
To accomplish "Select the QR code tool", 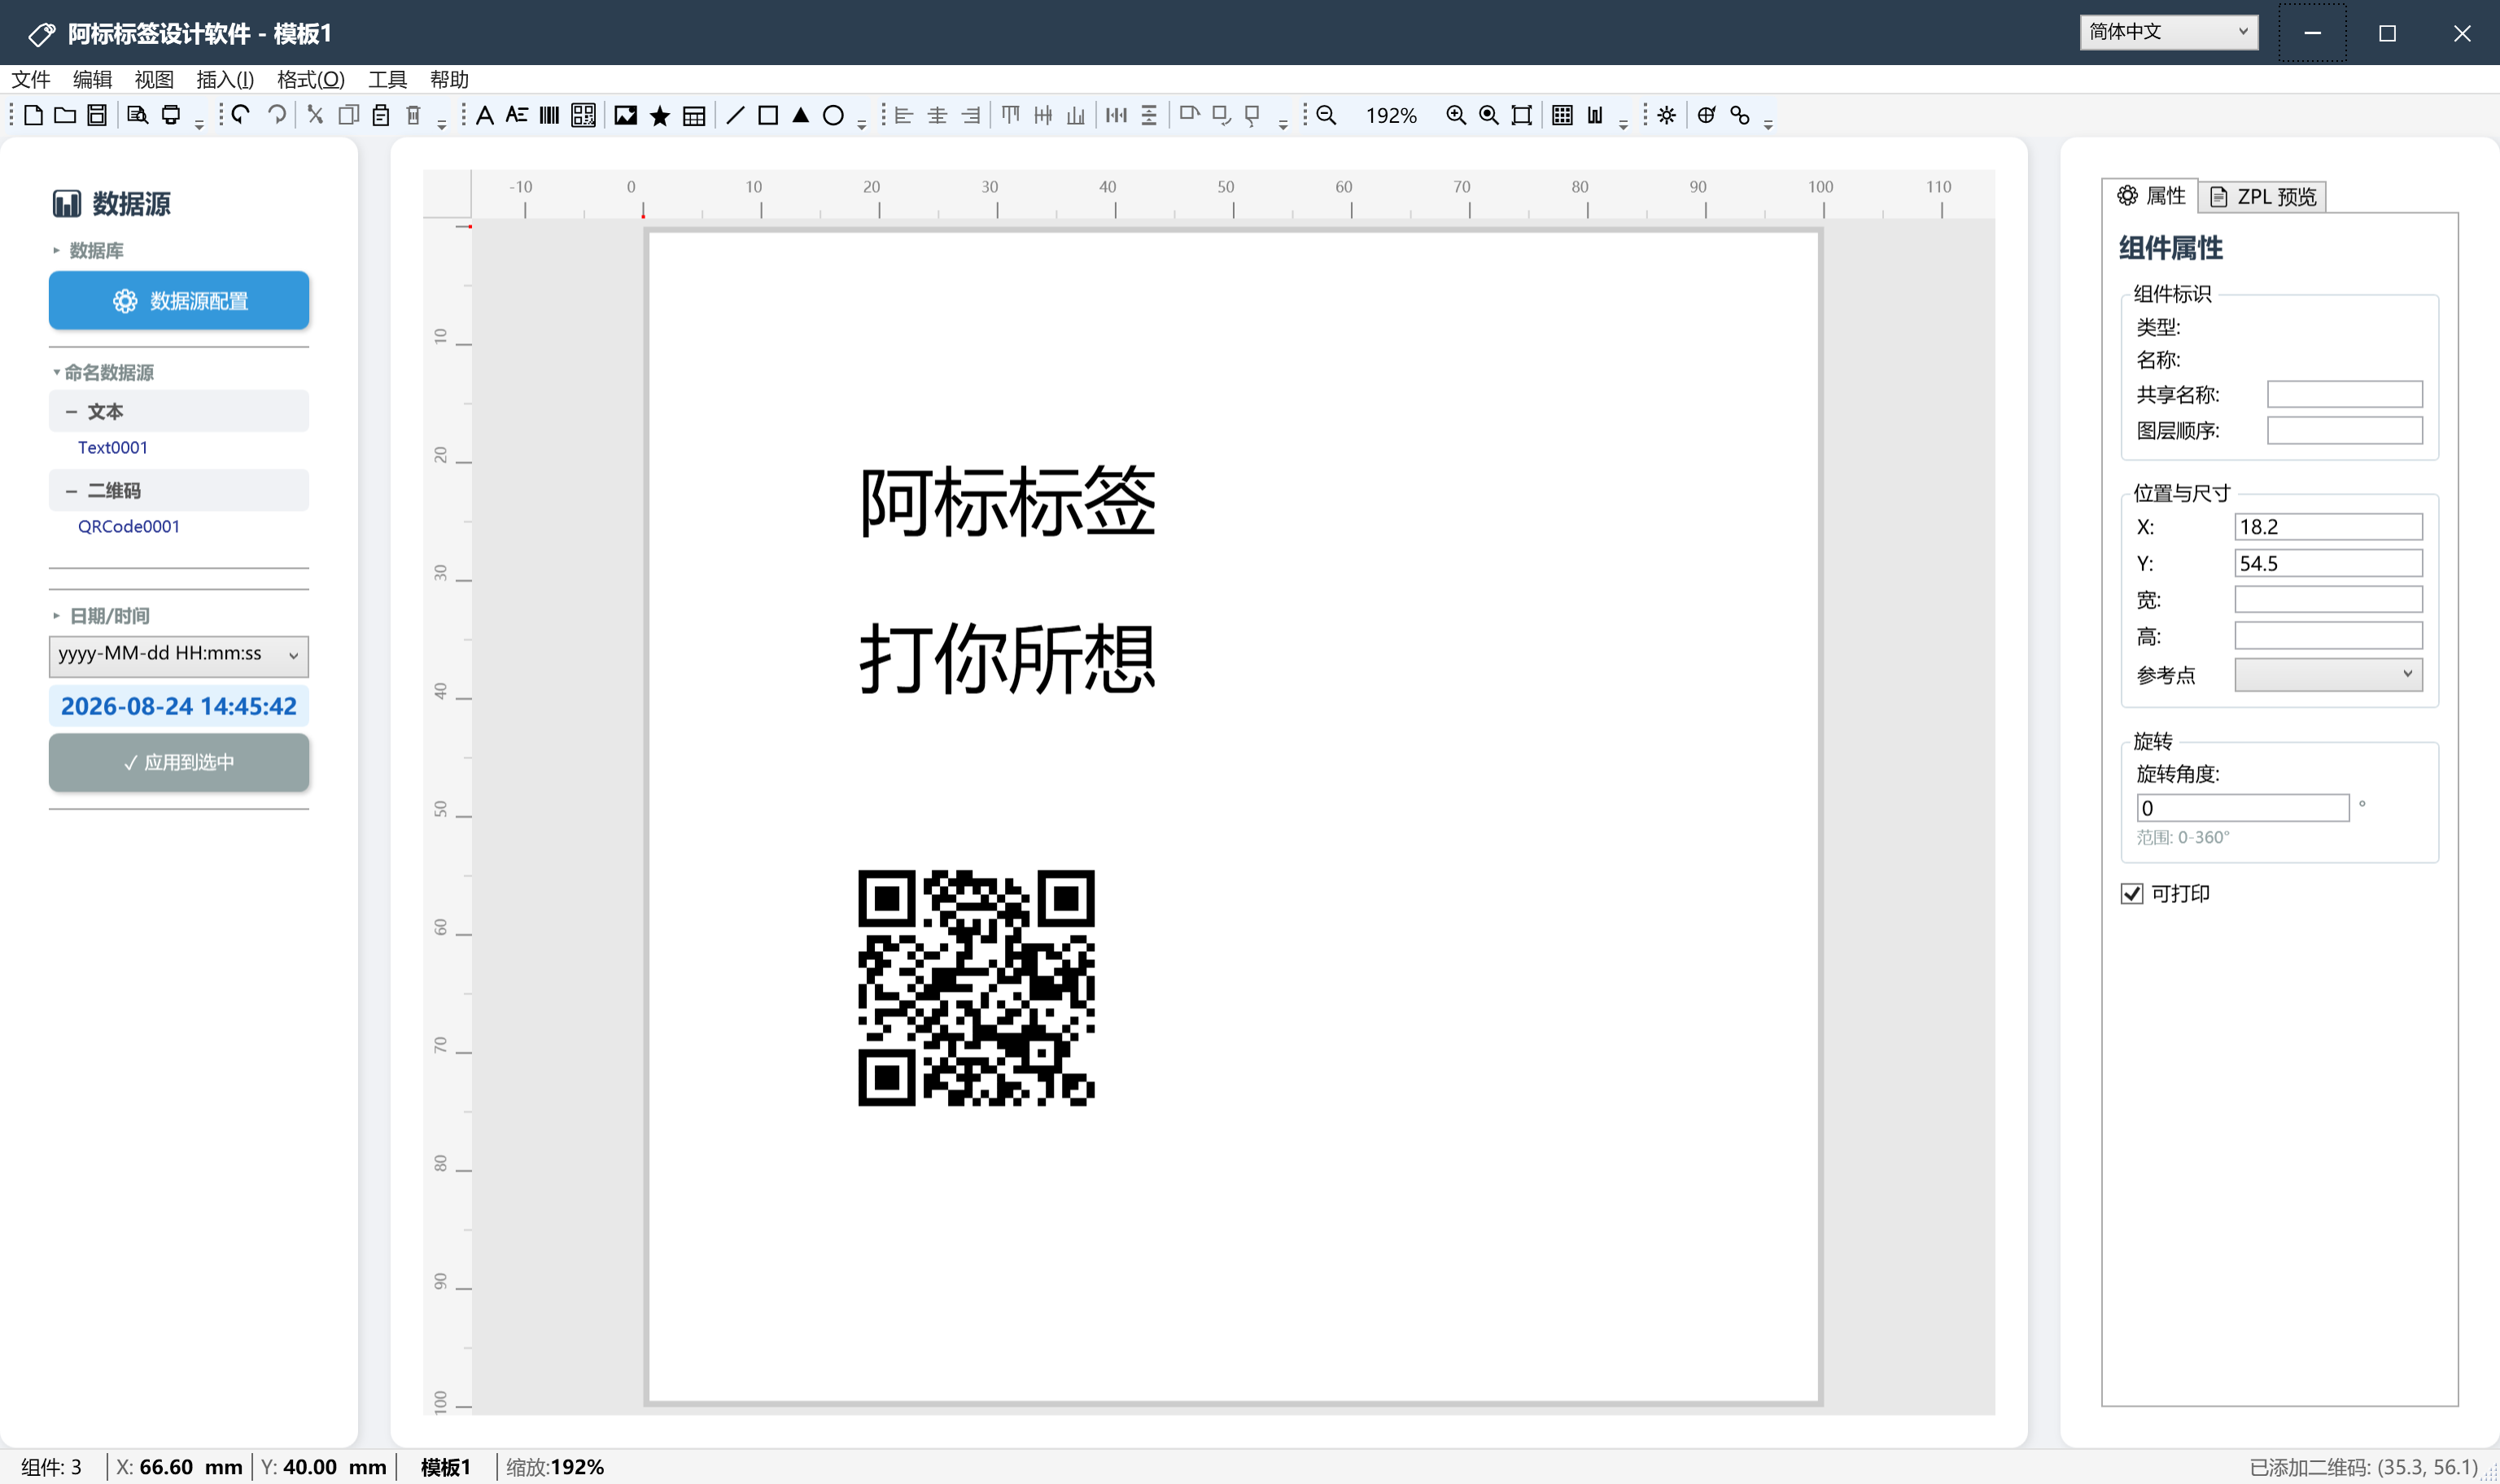I will coord(583,115).
